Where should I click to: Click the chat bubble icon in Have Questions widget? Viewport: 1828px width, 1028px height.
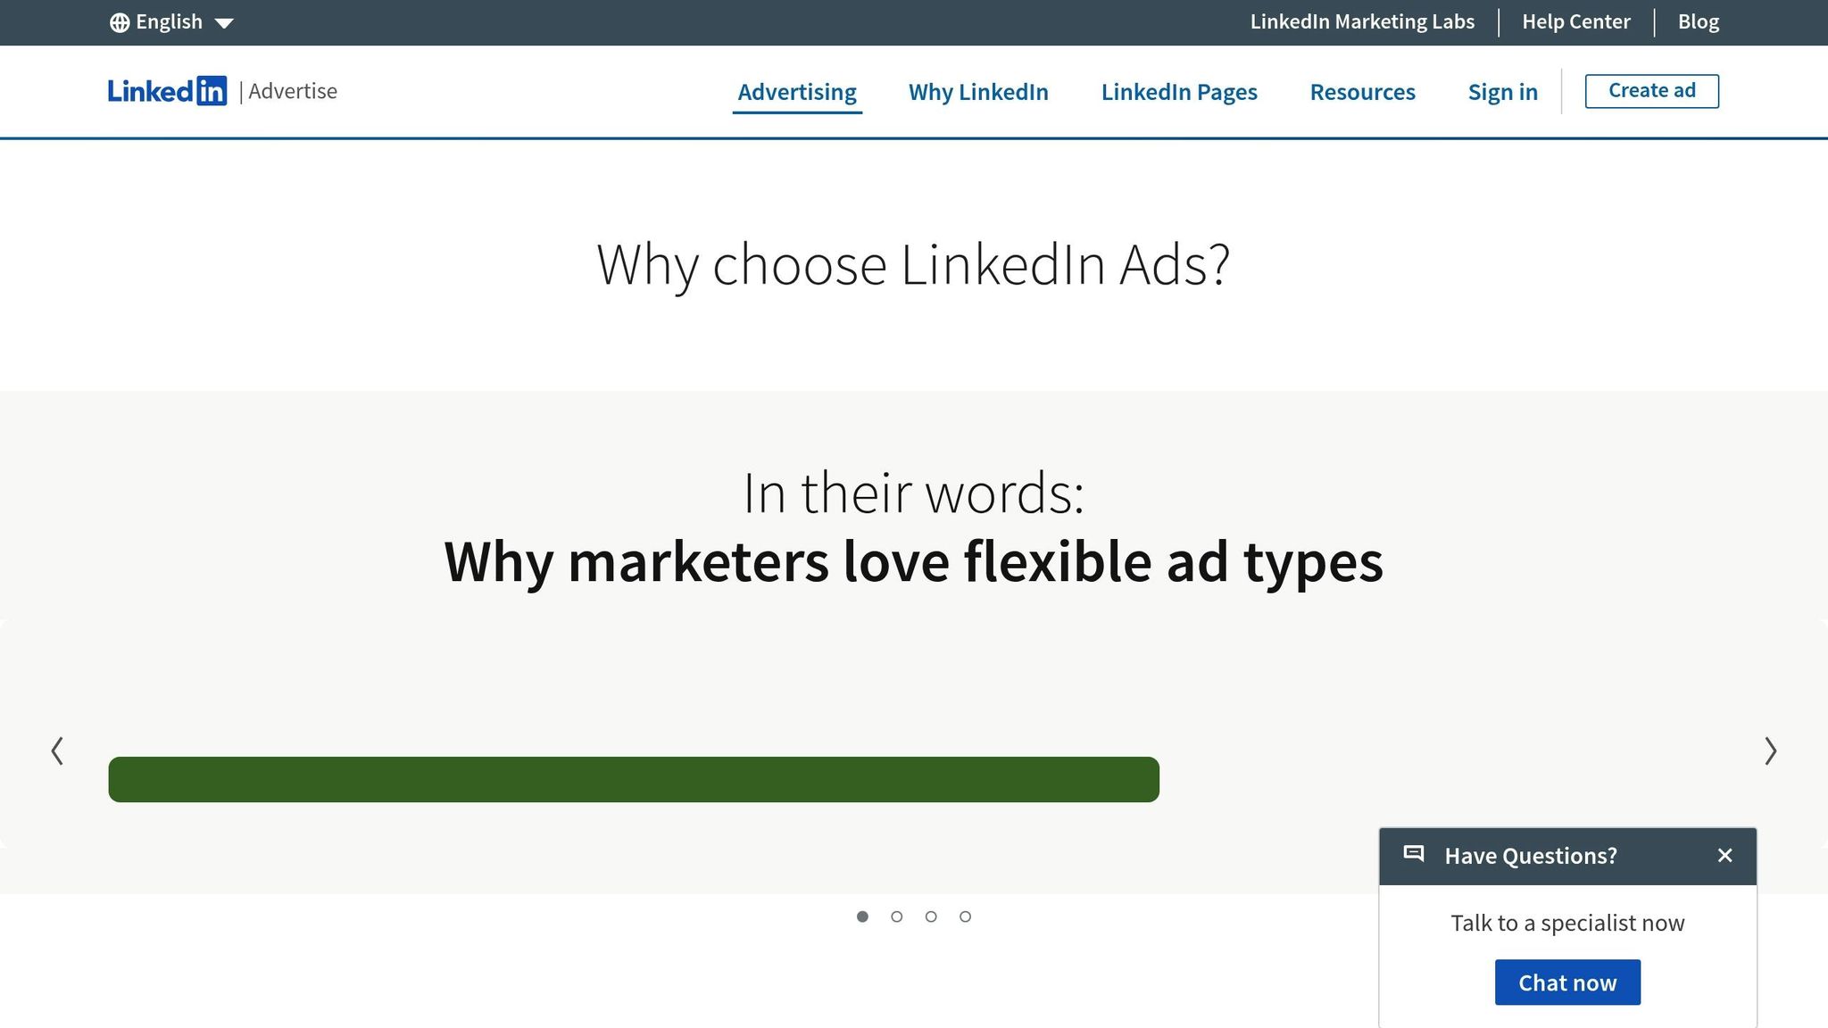[x=1414, y=853]
